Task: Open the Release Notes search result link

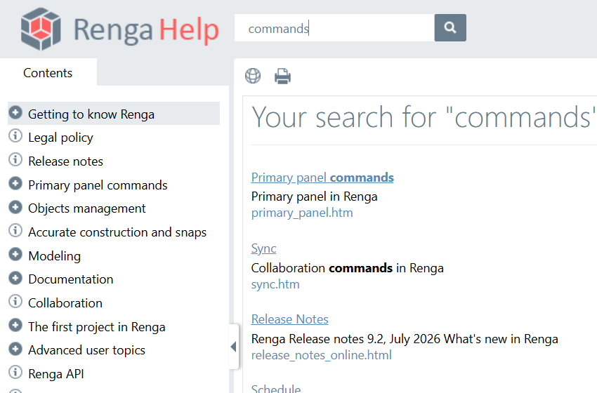Action: pos(290,319)
